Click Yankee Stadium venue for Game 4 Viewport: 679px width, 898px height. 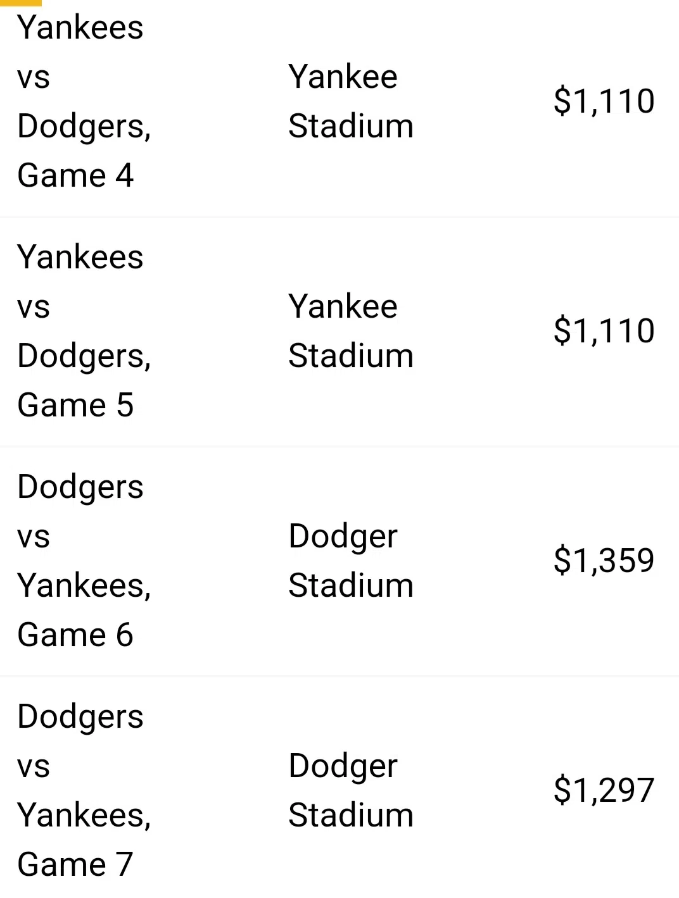click(351, 101)
